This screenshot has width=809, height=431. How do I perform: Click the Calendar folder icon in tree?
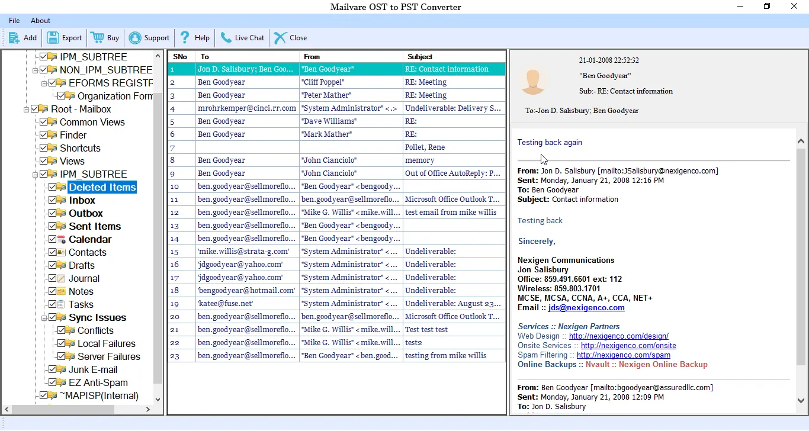pos(61,239)
